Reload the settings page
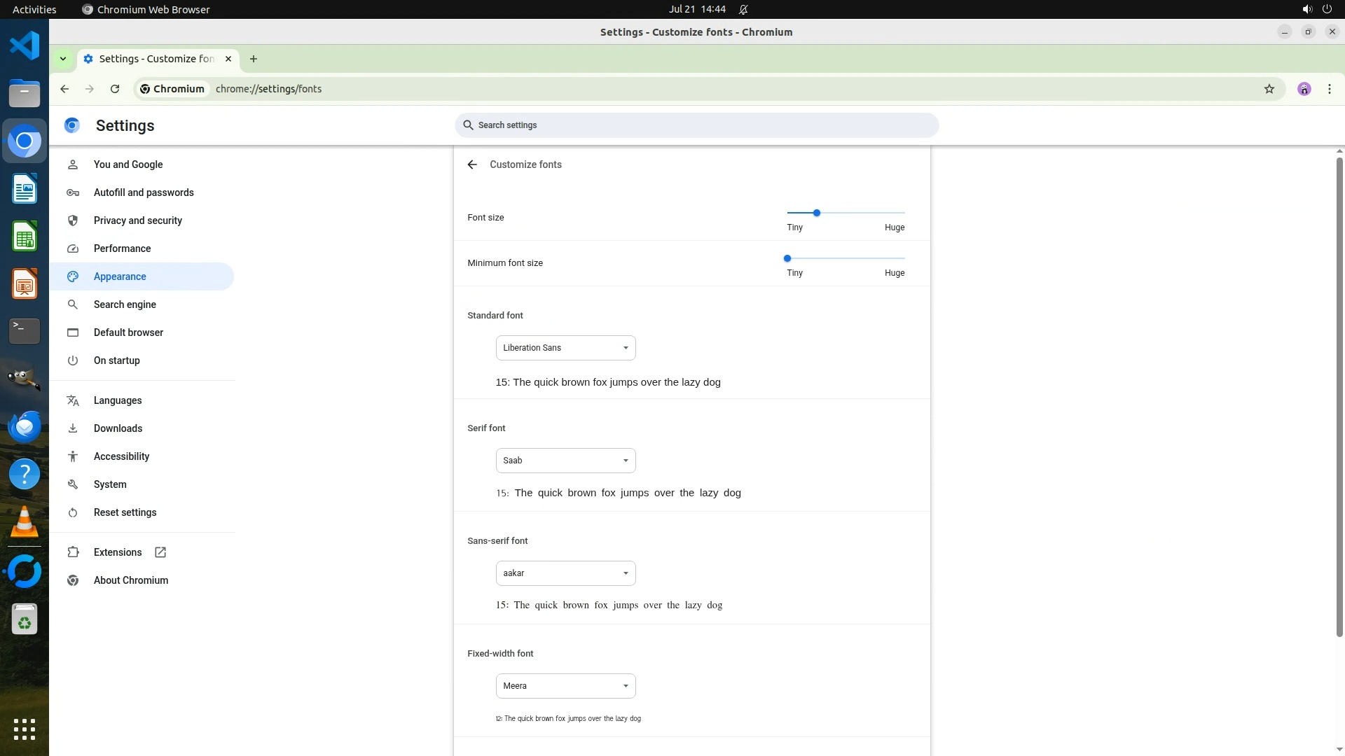The height and width of the screenshot is (756, 1345). (x=115, y=89)
